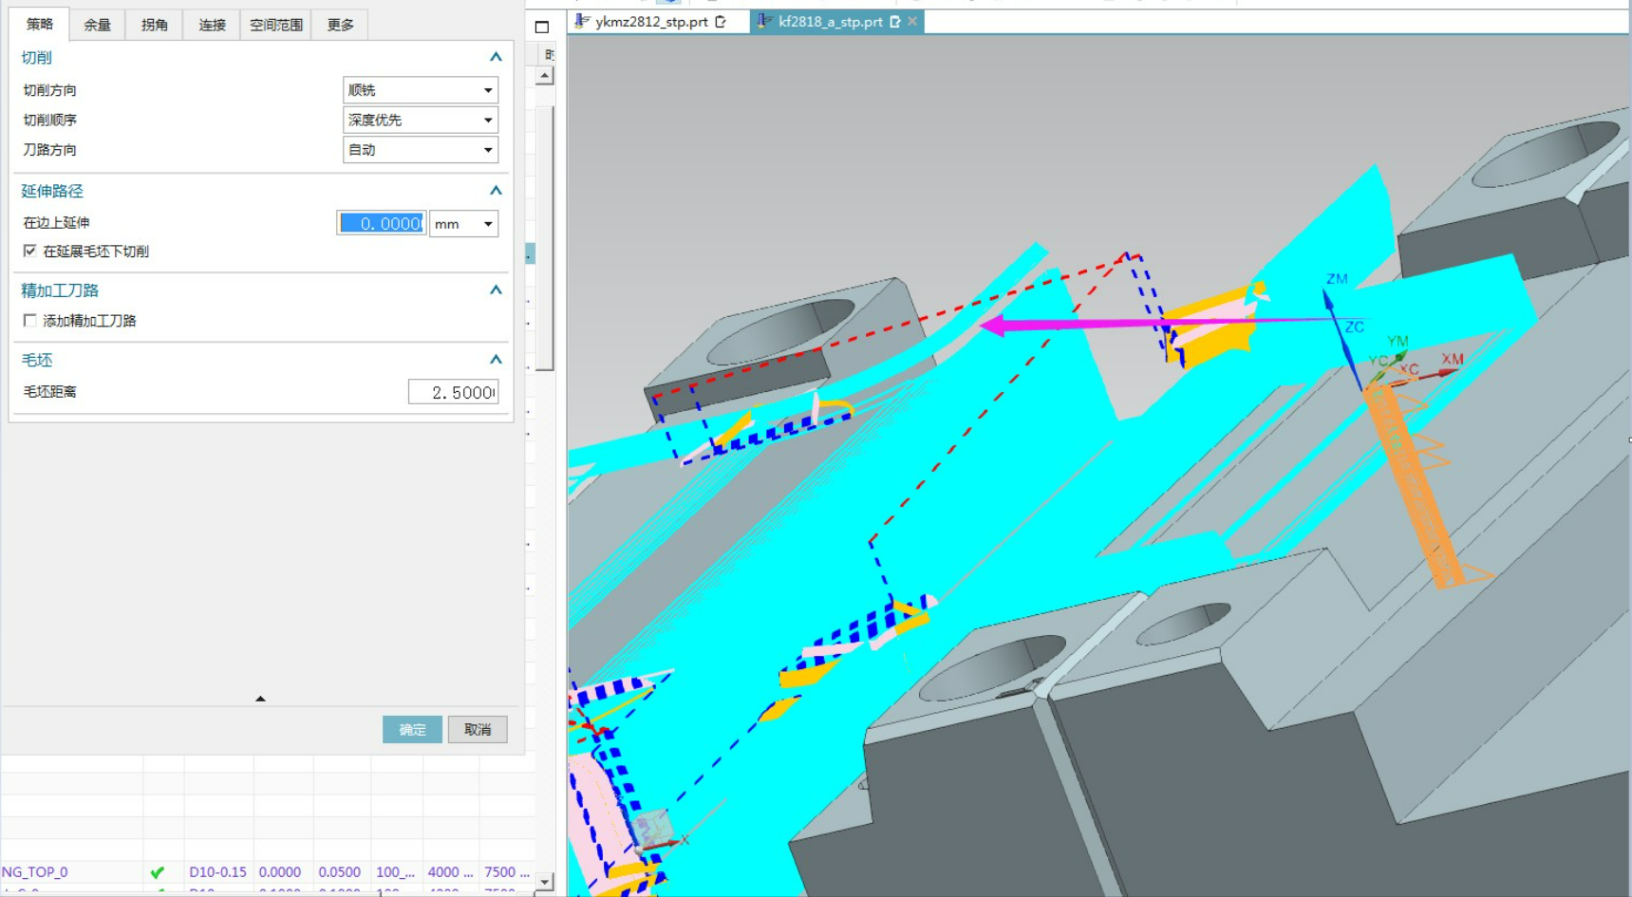Cancel the dialog with 取消

pos(478,729)
